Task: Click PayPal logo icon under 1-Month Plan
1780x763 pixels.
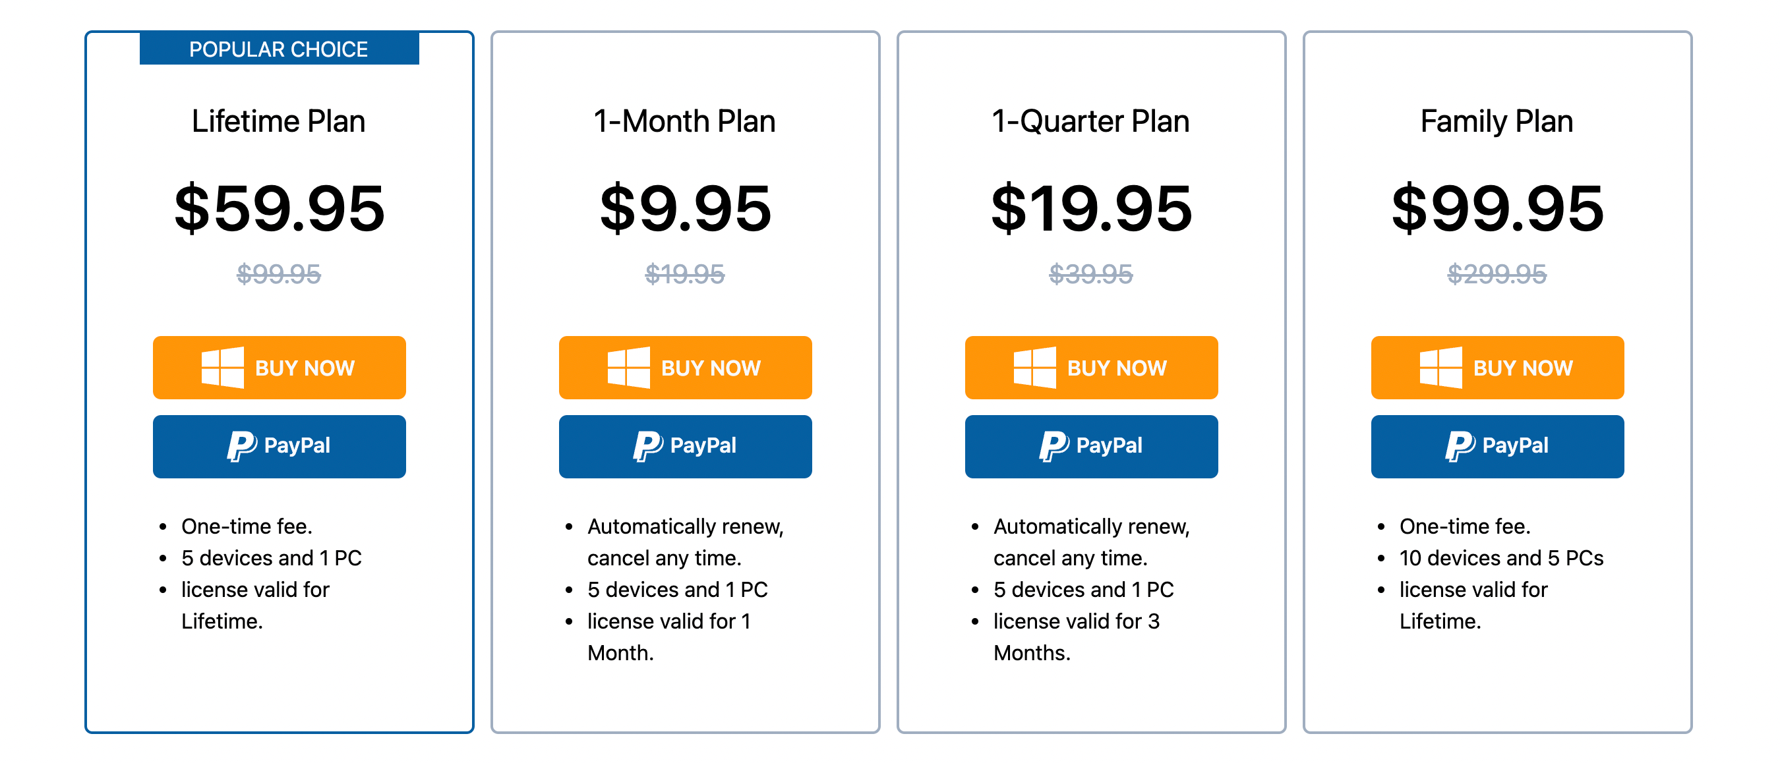Action: [x=648, y=446]
